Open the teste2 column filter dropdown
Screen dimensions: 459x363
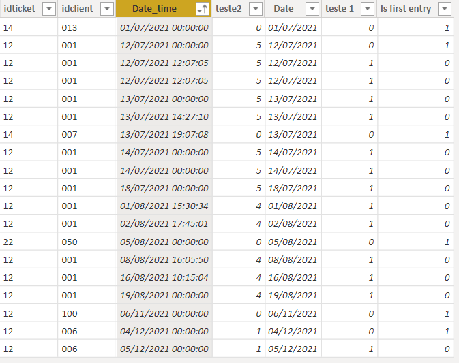[x=256, y=9]
